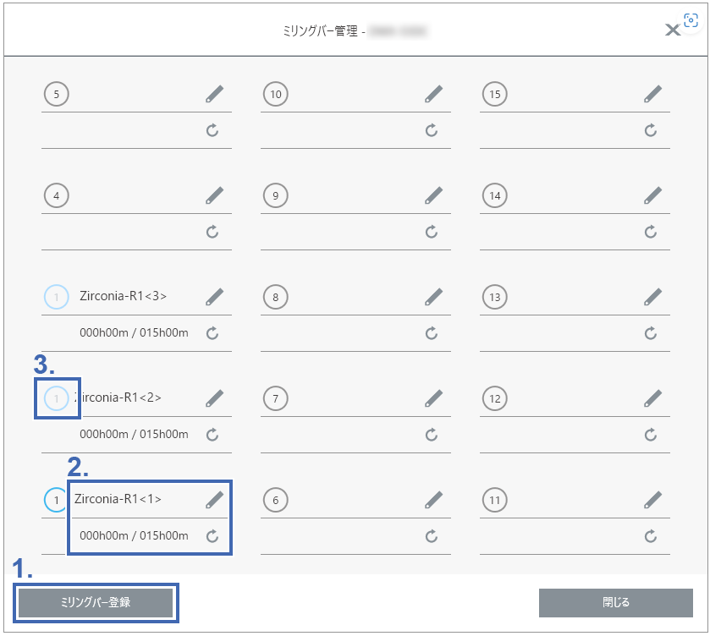Image resolution: width=710 pixels, height=636 pixels.
Task: Select slot number 6 circle
Action: 275,501
